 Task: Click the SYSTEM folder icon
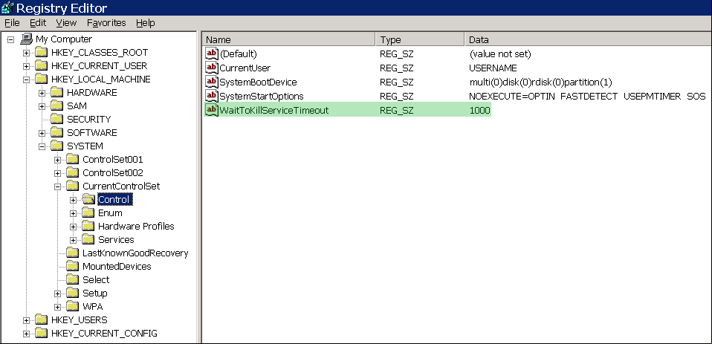[56, 146]
